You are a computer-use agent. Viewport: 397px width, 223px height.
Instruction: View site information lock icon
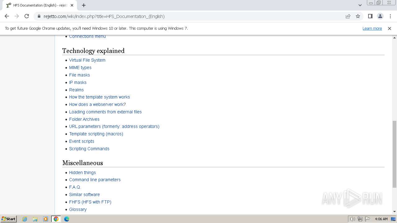(x=39, y=16)
